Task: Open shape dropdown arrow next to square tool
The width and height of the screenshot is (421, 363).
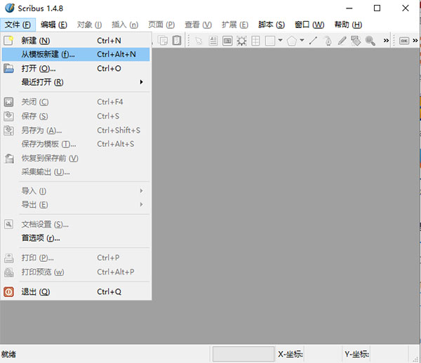Action: pos(280,40)
